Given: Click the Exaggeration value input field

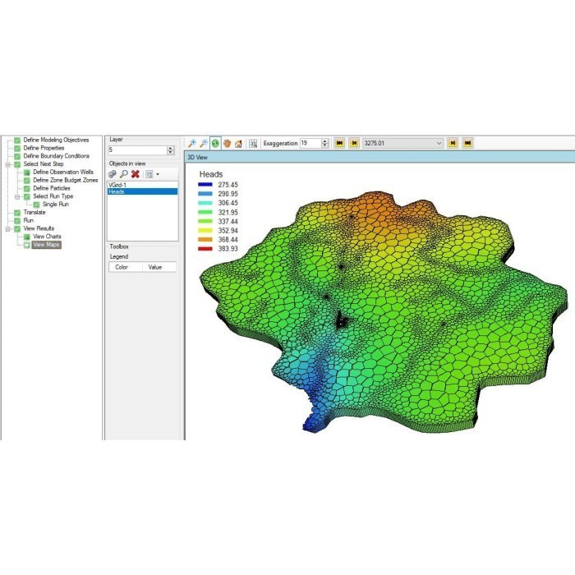Looking at the screenshot, I should click(x=309, y=143).
